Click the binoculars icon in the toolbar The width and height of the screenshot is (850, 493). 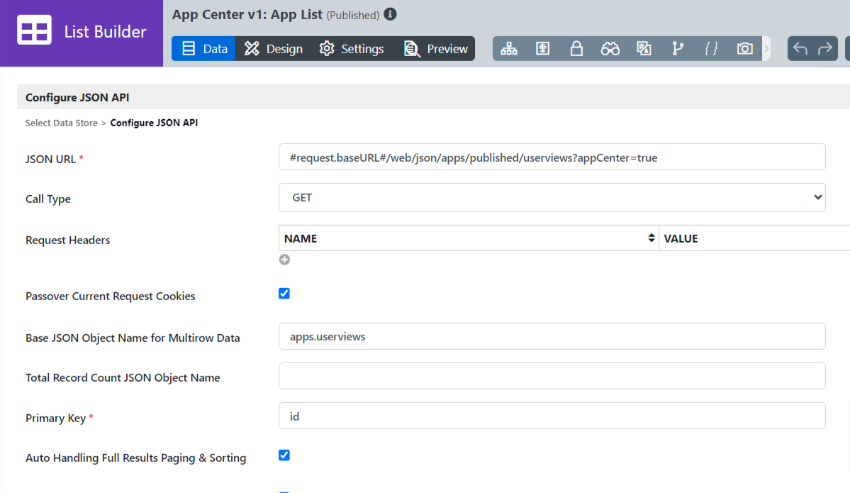610,49
